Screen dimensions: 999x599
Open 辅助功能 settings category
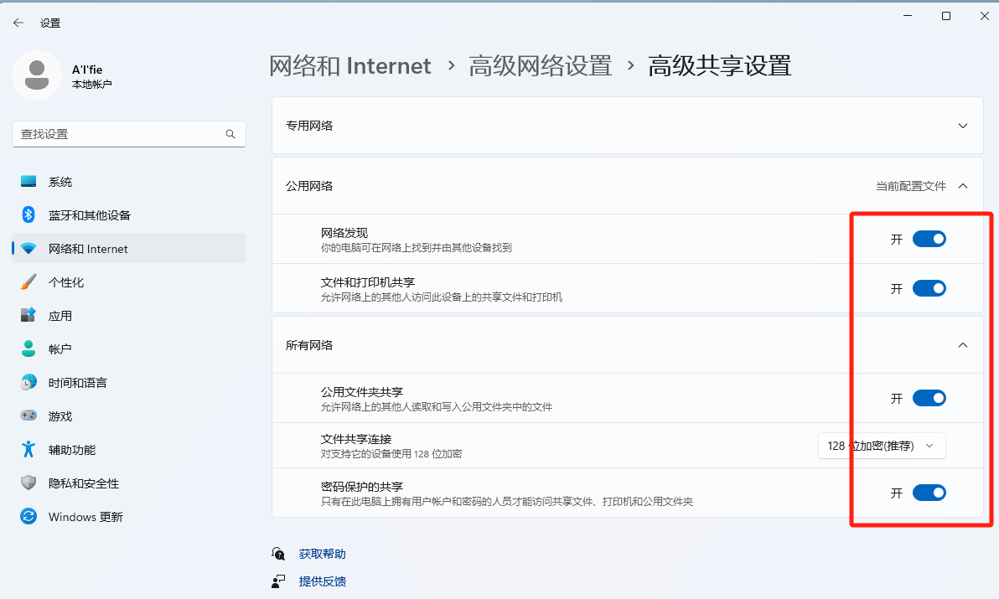pos(129,449)
